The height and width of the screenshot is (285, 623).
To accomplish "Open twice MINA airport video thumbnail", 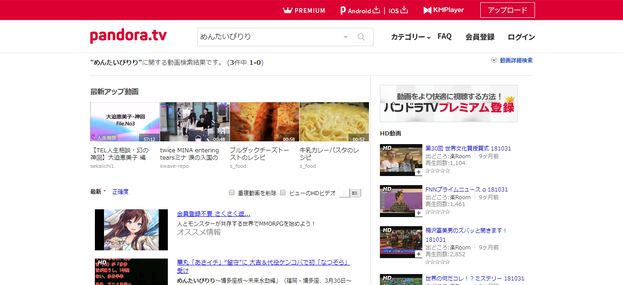I will (x=195, y=122).
